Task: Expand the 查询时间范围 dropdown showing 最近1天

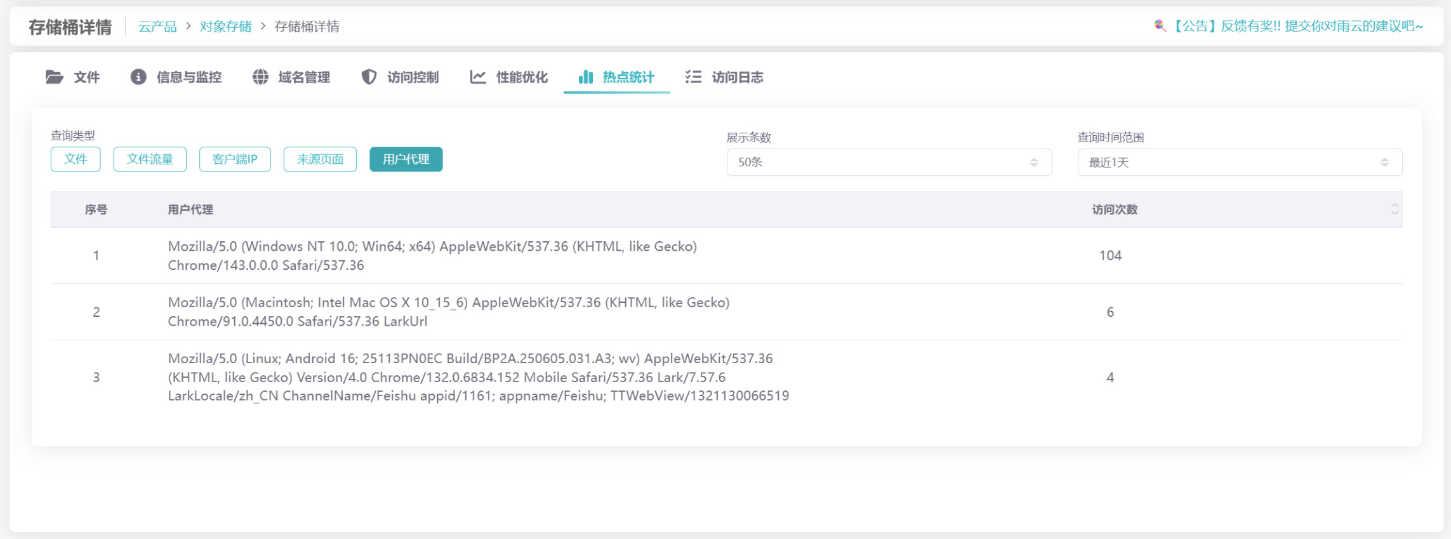Action: [1239, 163]
